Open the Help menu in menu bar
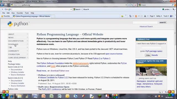Viewport: 177px width, 99px height. pos(32,13)
